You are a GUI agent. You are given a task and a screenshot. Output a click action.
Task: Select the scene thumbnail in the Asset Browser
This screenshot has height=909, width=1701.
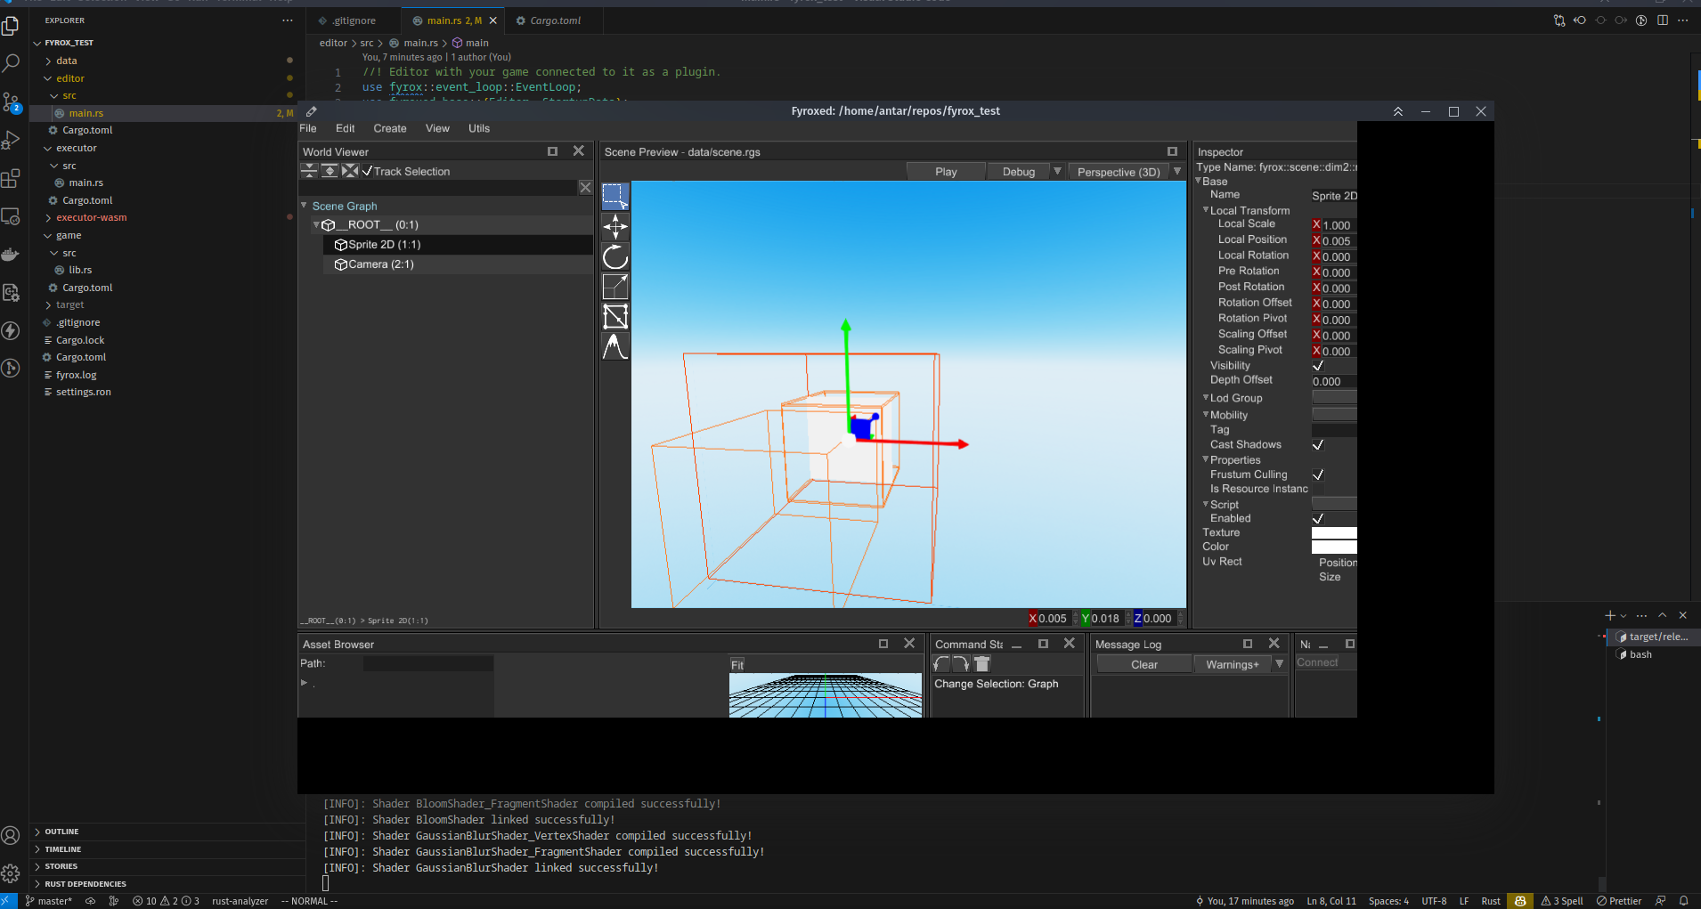pos(826,695)
